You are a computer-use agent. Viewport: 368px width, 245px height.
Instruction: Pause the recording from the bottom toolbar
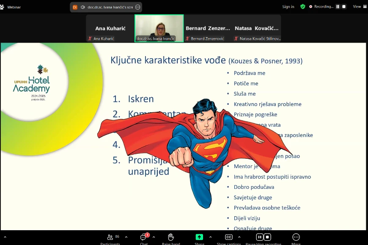260,237
